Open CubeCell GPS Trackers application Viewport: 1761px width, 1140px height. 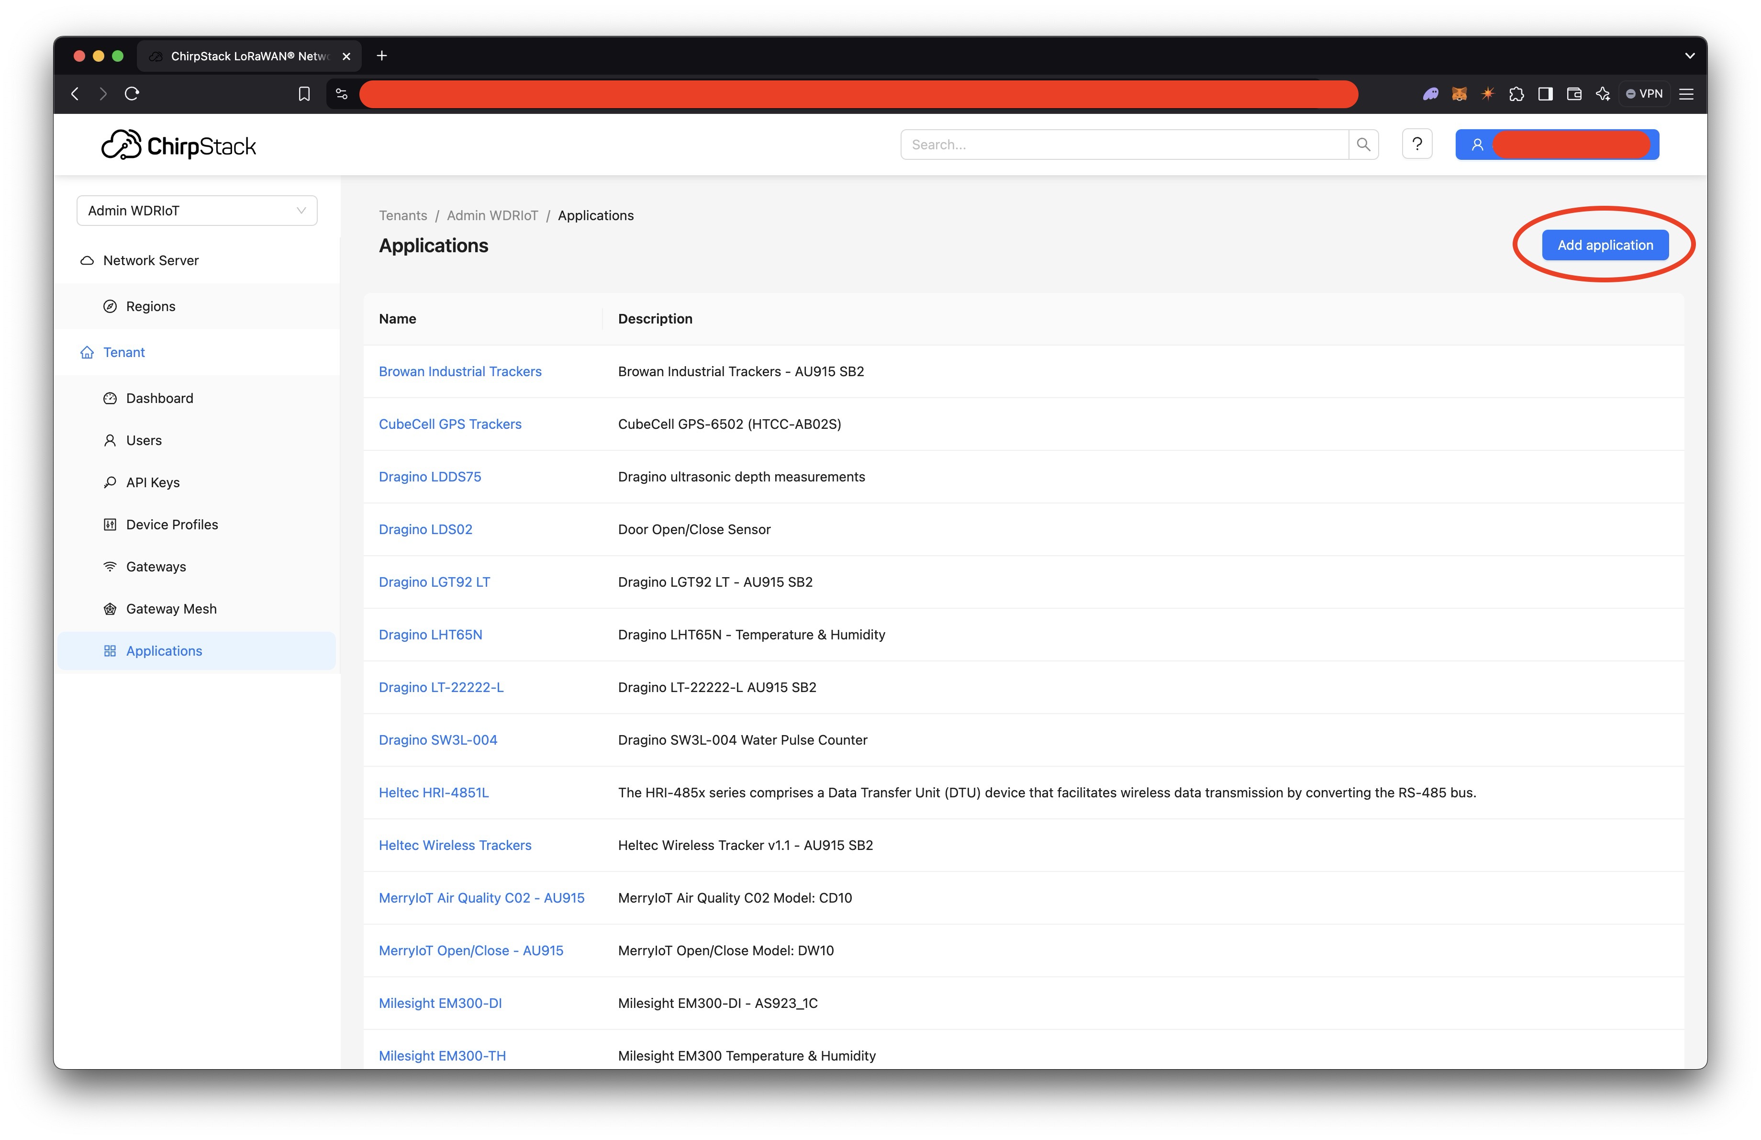pos(450,424)
